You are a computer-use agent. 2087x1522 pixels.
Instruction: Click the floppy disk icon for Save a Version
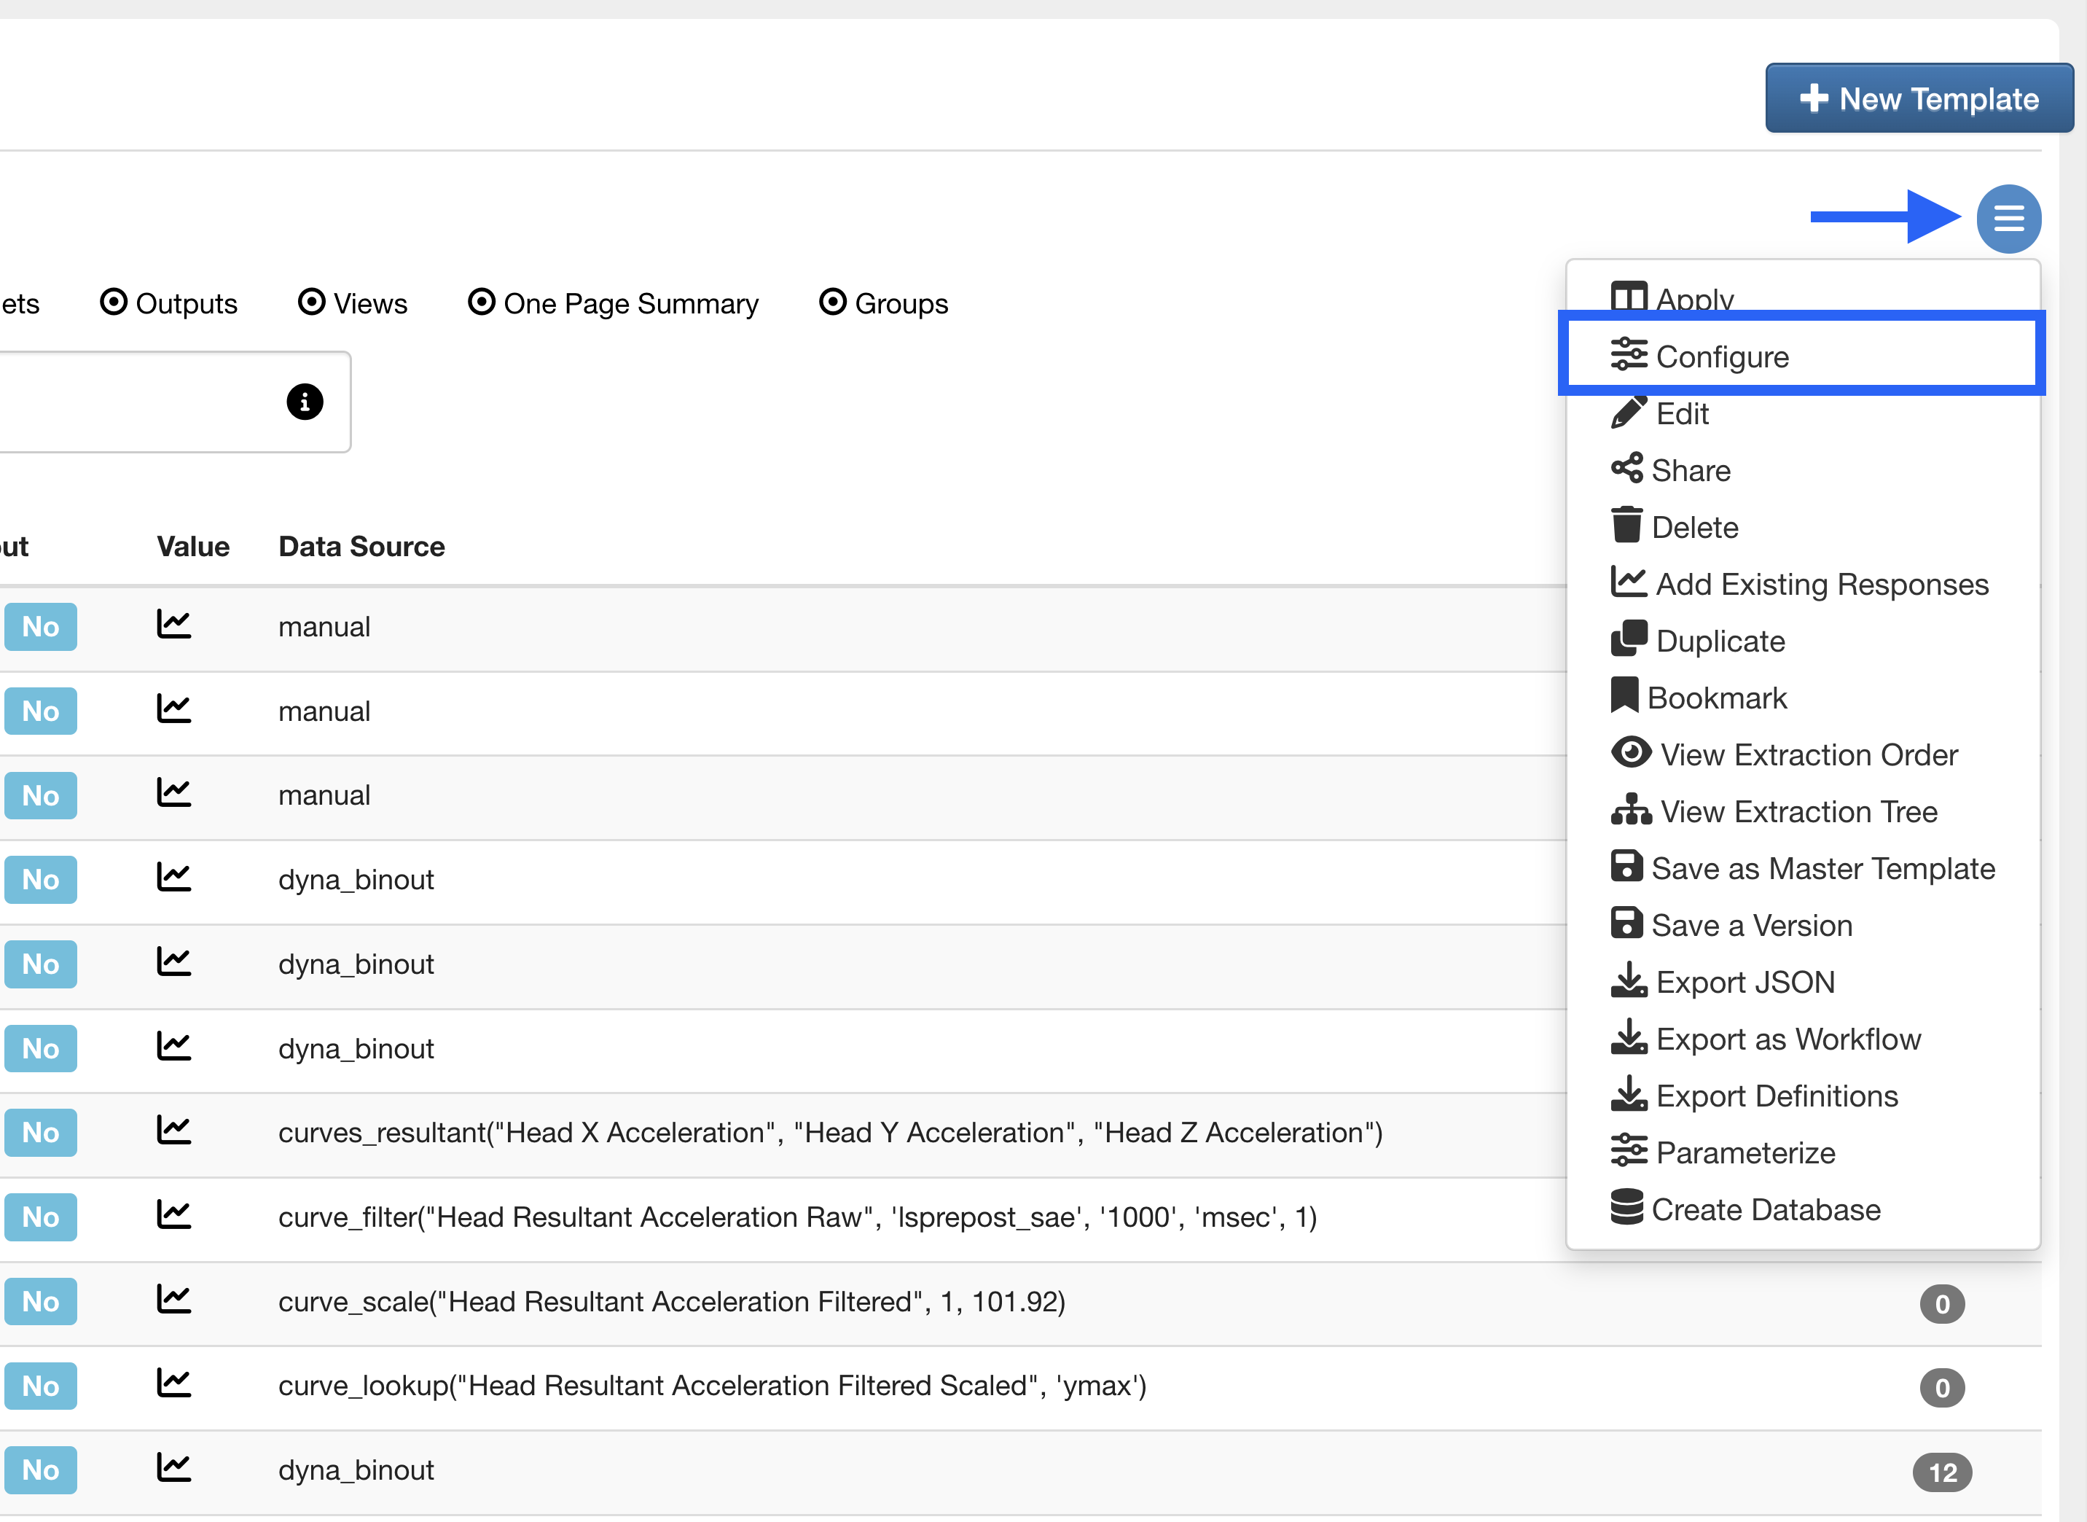pos(1626,923)
